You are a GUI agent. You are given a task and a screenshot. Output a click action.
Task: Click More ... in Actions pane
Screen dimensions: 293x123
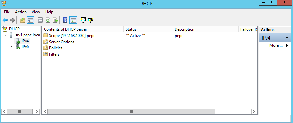(x=276, y=45)
